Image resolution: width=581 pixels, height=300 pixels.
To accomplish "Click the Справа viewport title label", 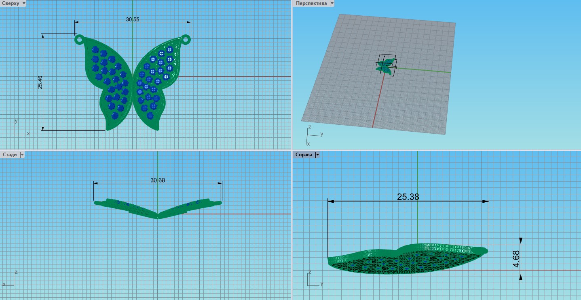I will click(x=304, y=155).
